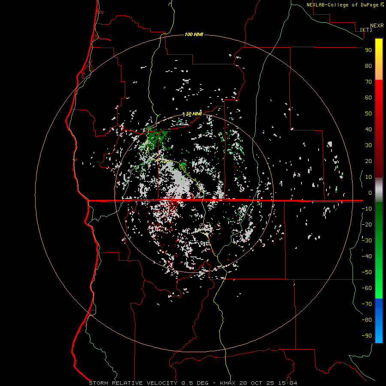Click the positive 30 scale value
386x386 pixels.
[368, 145]
